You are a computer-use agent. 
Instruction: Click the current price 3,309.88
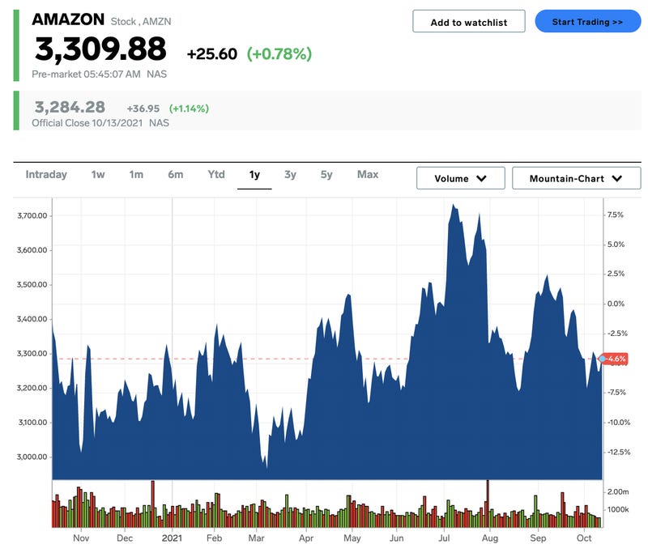coord(100,49)
